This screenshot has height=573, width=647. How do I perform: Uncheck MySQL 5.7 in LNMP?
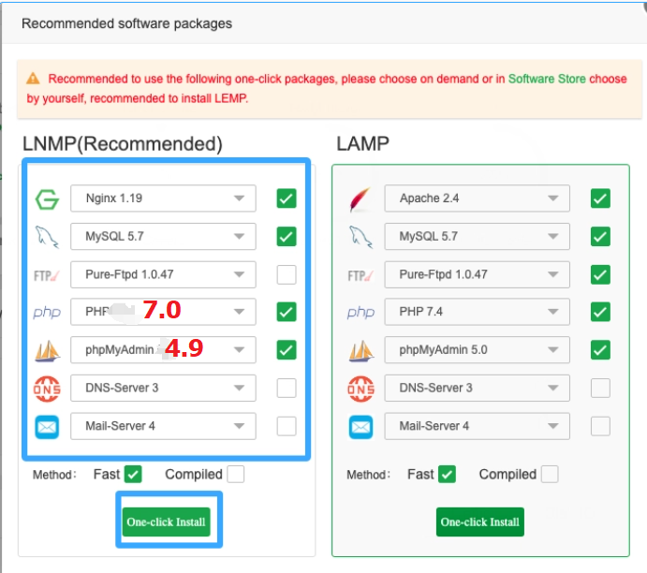(287, 236)
